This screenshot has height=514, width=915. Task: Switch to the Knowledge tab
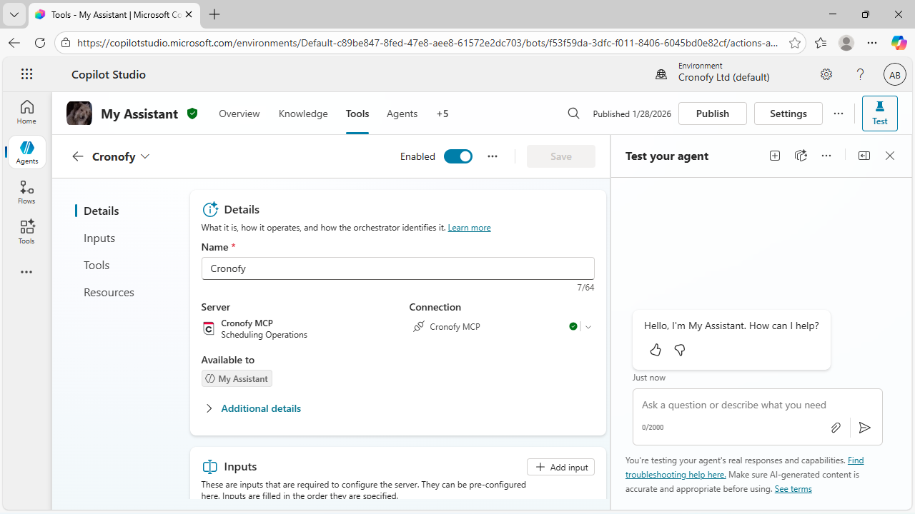pyautogui.click(x=303, y=114)
